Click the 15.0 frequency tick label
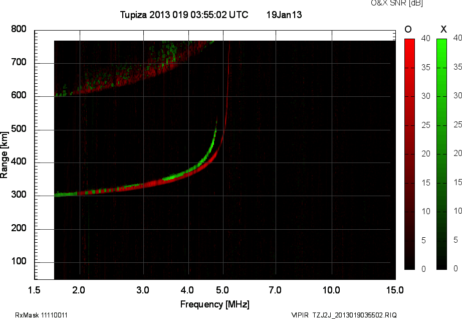462x319 pixels. click(x=395, y=290)
